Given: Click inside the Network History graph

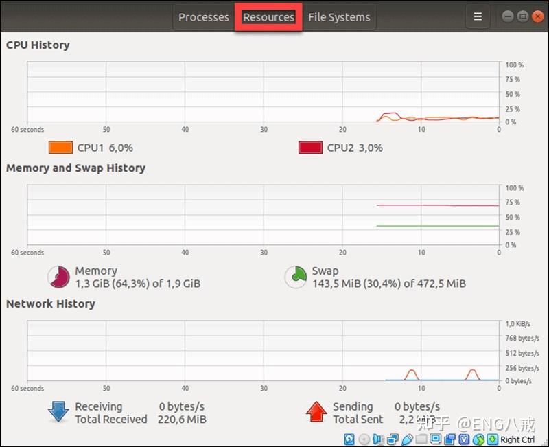Looking at the screenshot, I should pos(261,352).
